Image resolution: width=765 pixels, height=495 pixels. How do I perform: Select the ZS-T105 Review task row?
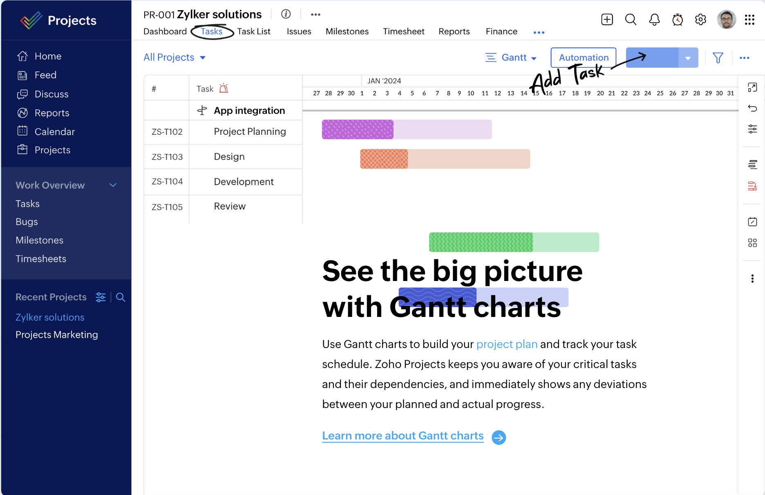(x=223, y=207)
